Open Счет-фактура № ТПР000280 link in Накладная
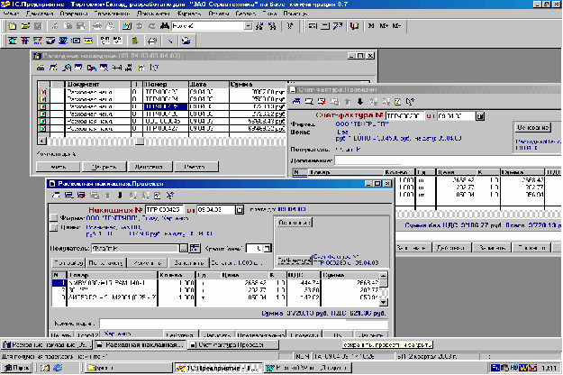The image size is (563, 375). point(346,260)
